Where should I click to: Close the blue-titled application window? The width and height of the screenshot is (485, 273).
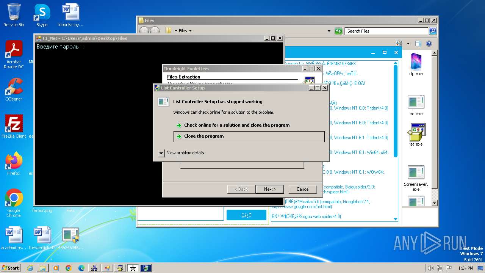pyautogui.click(x=396, y=52)
